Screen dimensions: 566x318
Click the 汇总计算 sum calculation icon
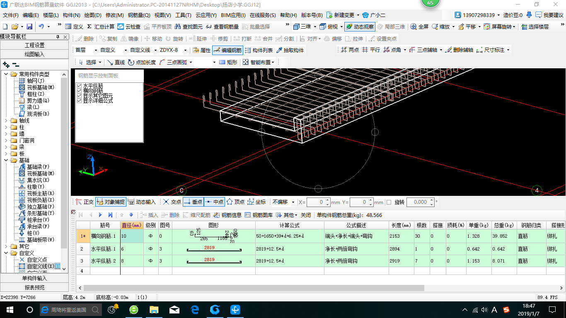tap(101, 26)
